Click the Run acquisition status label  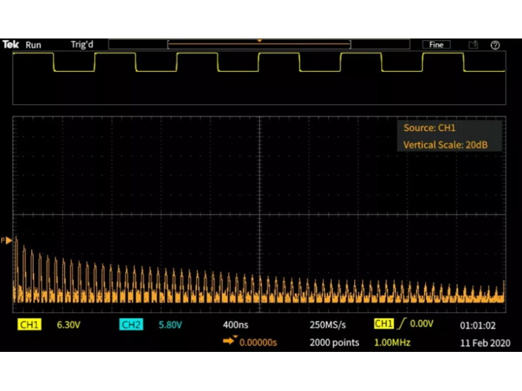tap(33, 45)
